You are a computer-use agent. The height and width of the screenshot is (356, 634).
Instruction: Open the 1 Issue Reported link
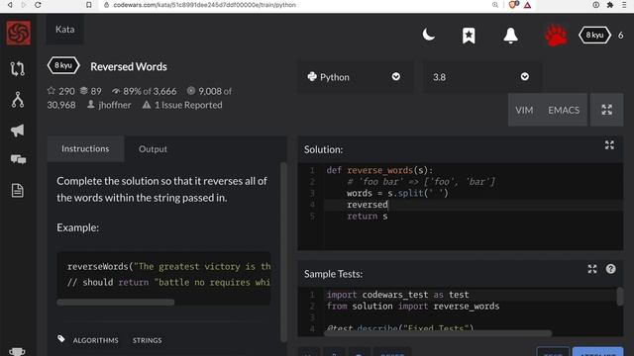click(x=182, y=105)
